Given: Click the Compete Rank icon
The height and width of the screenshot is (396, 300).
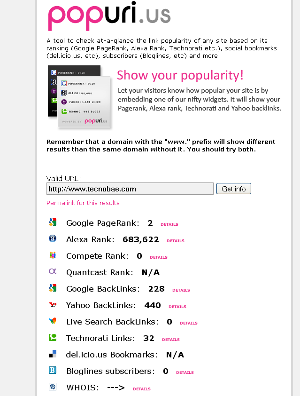Looking at the screenshot, I should [53, 255].
